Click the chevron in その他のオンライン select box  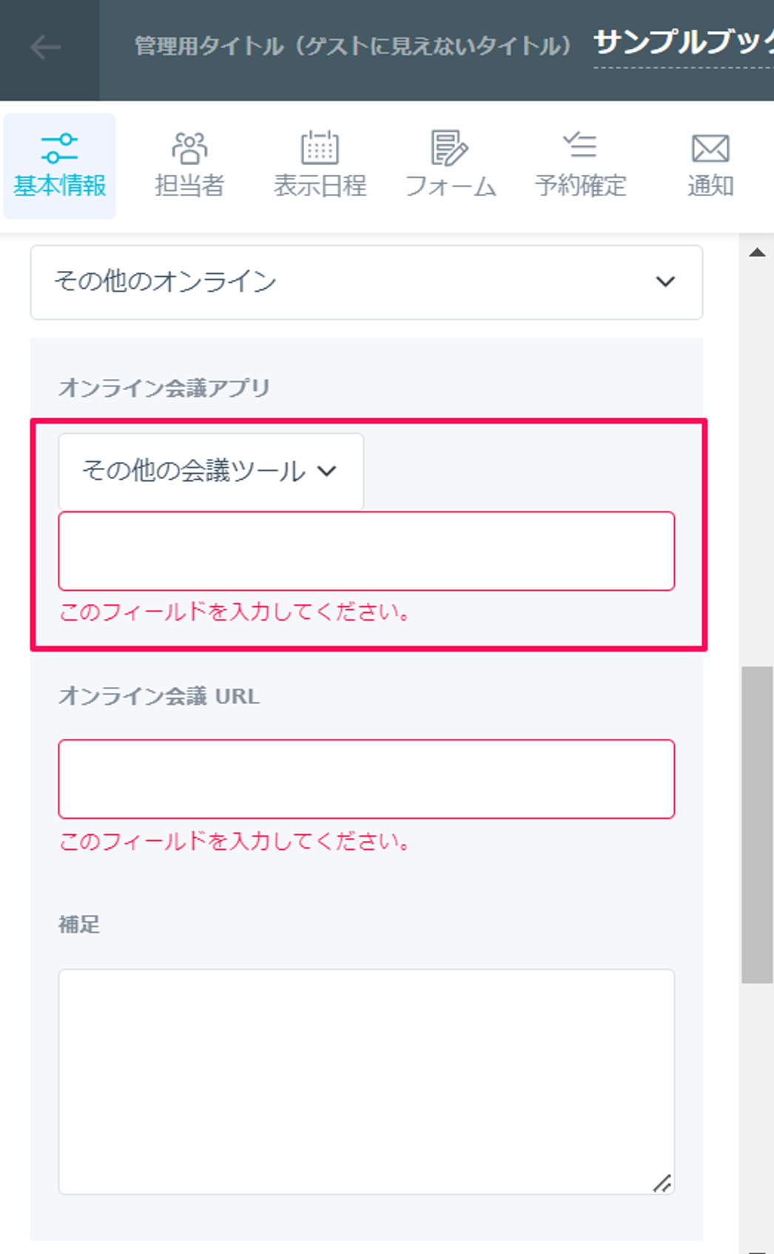click(x=665, y=281)
